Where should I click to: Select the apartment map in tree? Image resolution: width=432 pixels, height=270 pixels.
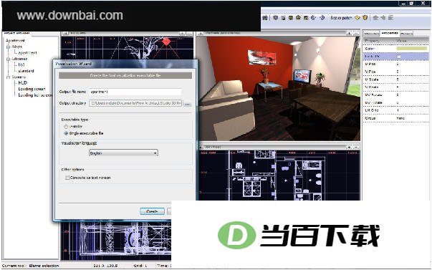(x=27, y=52)
